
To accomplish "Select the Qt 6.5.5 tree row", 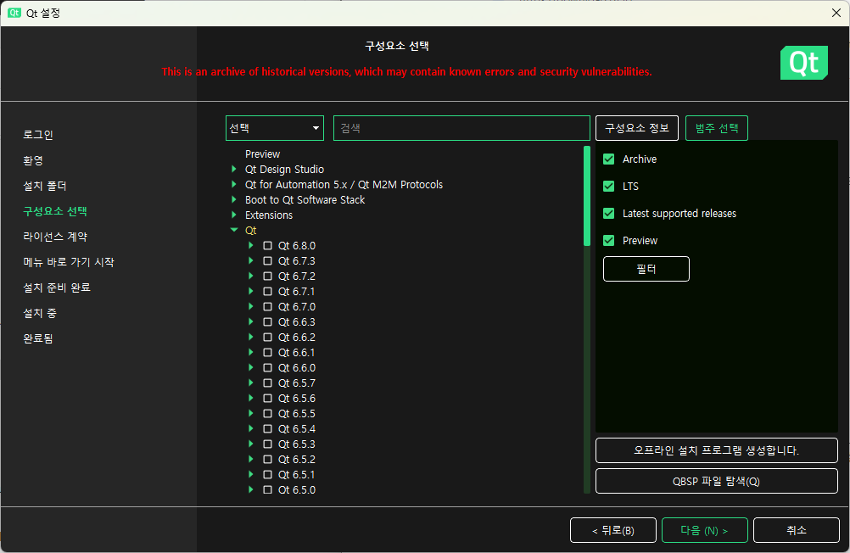I will tap(297, 413).
